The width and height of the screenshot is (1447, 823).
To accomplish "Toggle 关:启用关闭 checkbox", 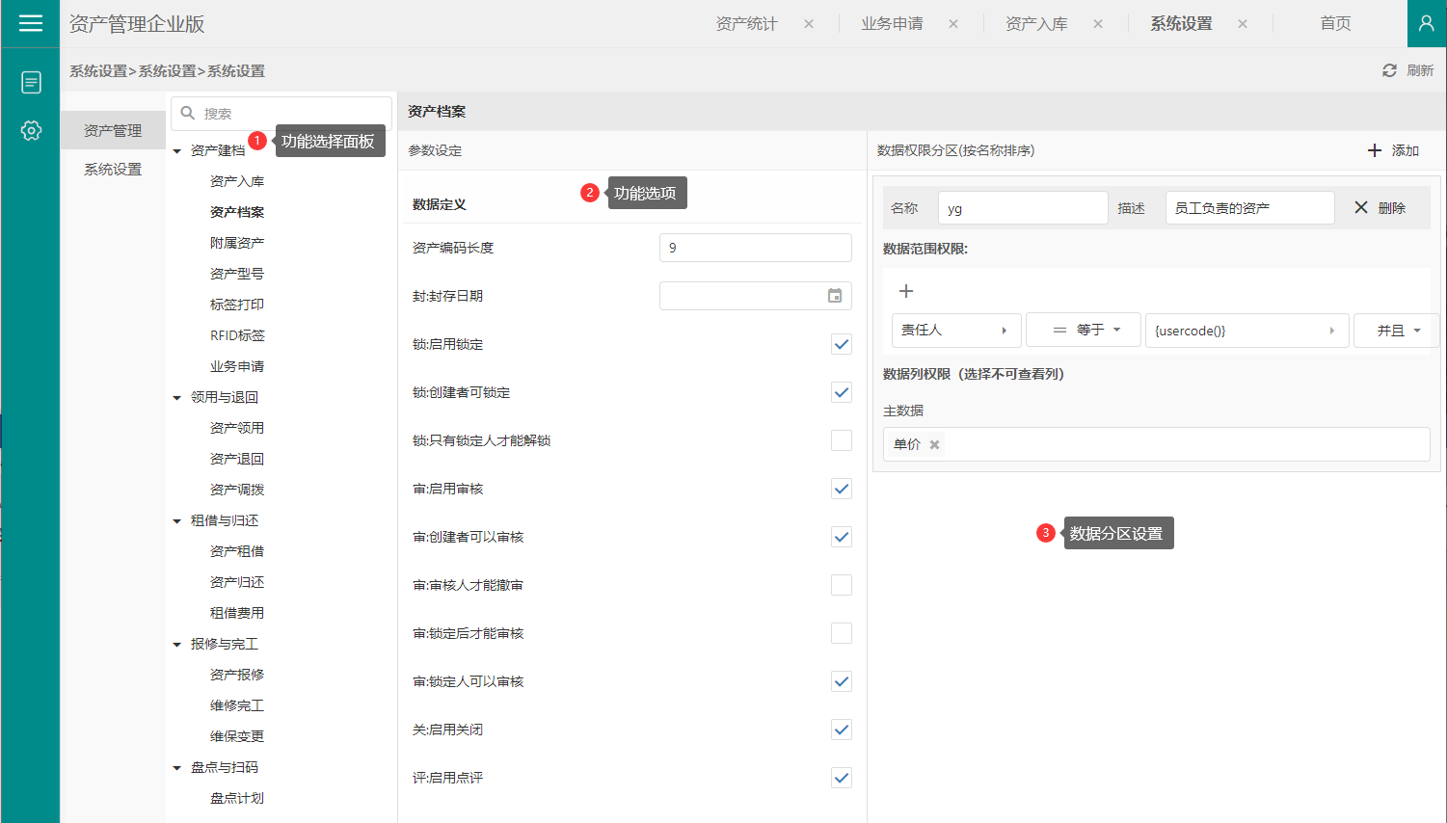I will 842,730.
